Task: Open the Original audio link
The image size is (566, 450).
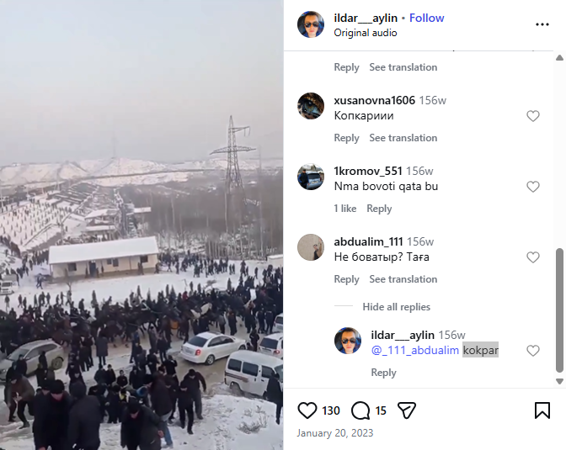Action: [x=366, y=33]
